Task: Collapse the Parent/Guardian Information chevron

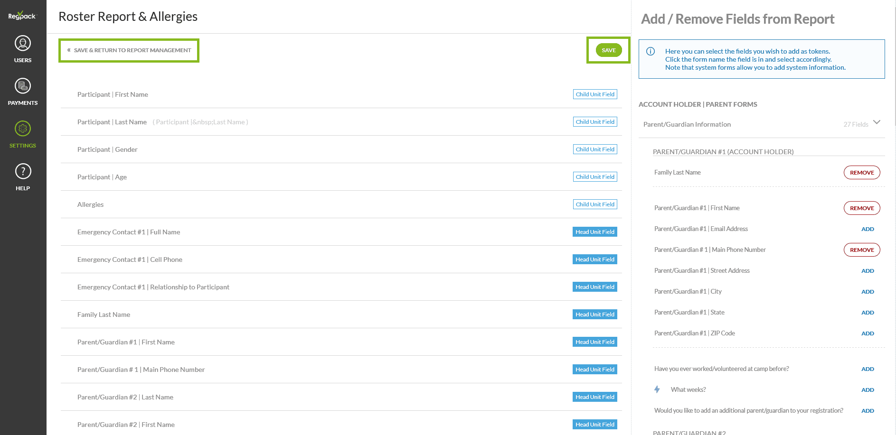Action: click(877, 122)
